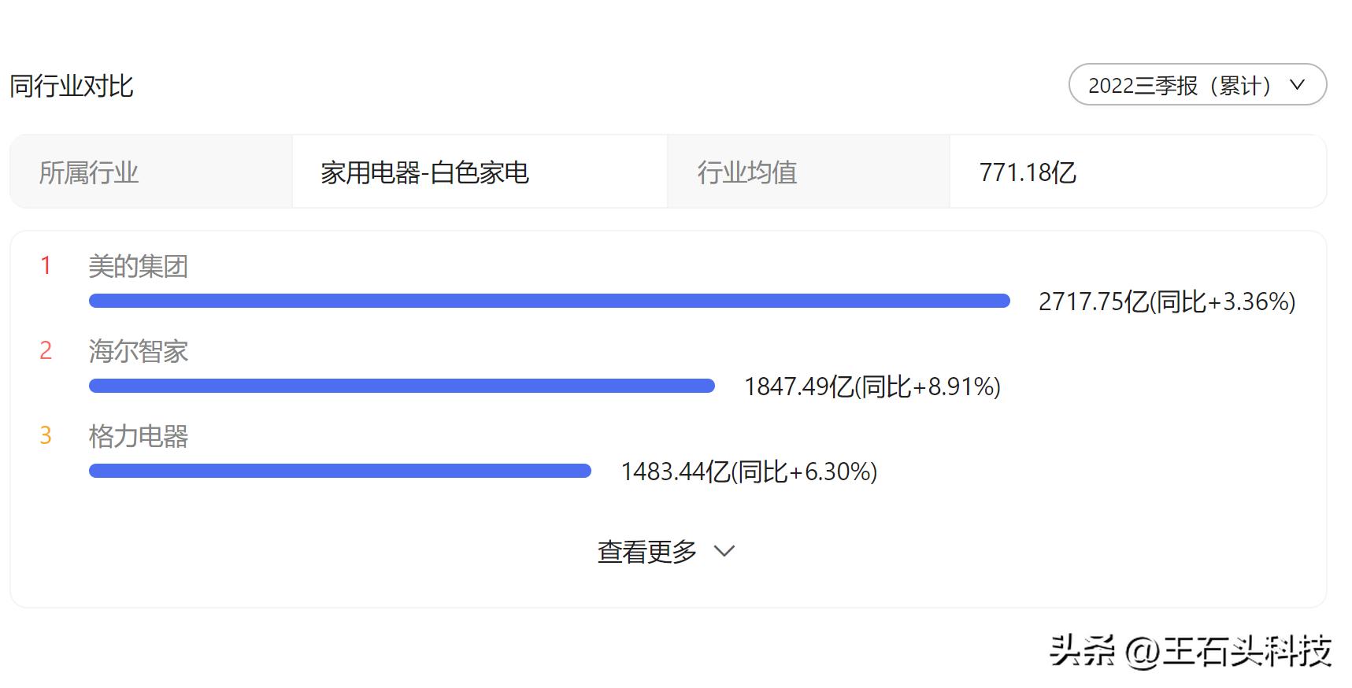1352x688 pixels.
Task: Select the 美的集团 company name
Action: coord(139,267)
